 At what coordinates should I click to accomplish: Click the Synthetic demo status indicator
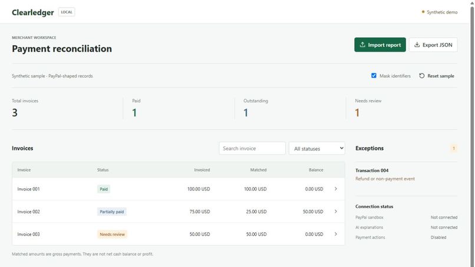pos(440,12)
